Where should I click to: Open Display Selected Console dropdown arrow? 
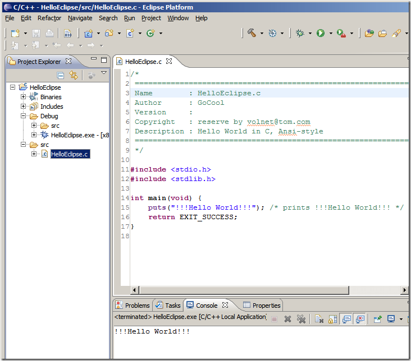tap(401, 319)
